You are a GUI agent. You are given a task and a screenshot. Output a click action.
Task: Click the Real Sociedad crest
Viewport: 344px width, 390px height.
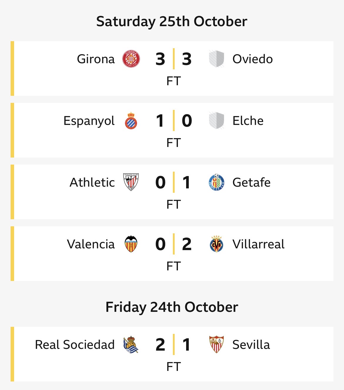[x=131, y=344]
